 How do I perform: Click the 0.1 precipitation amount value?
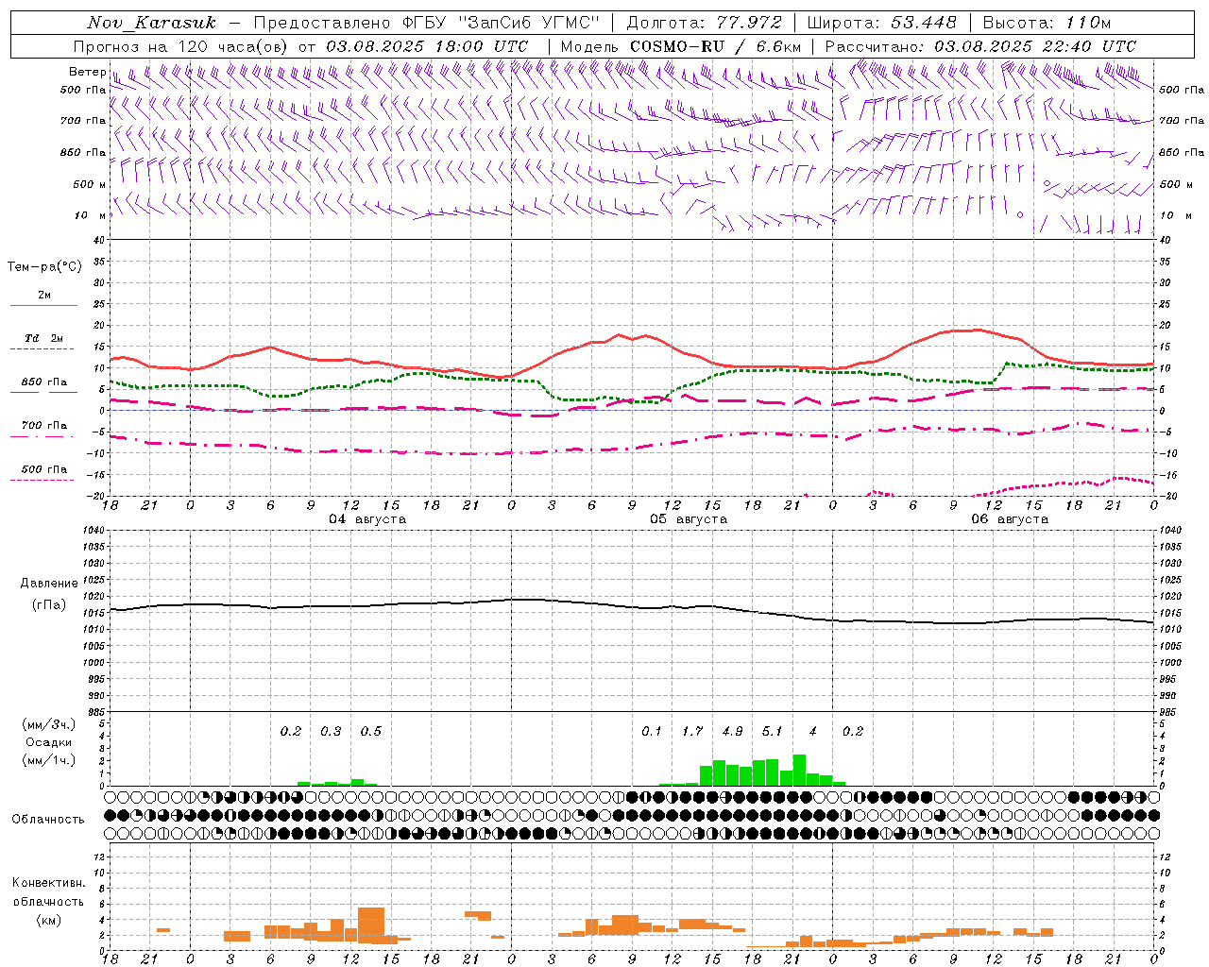[x=652, y=731]
